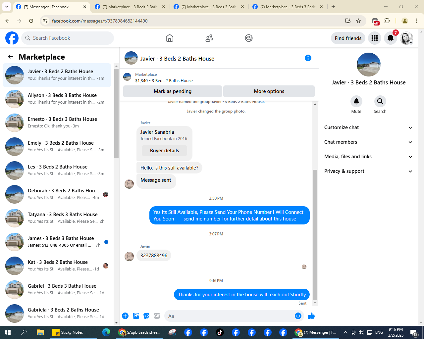This screenshot has width=424, height=339.
Task: Attach a photo using the image icon
Action: pos(136,316)
